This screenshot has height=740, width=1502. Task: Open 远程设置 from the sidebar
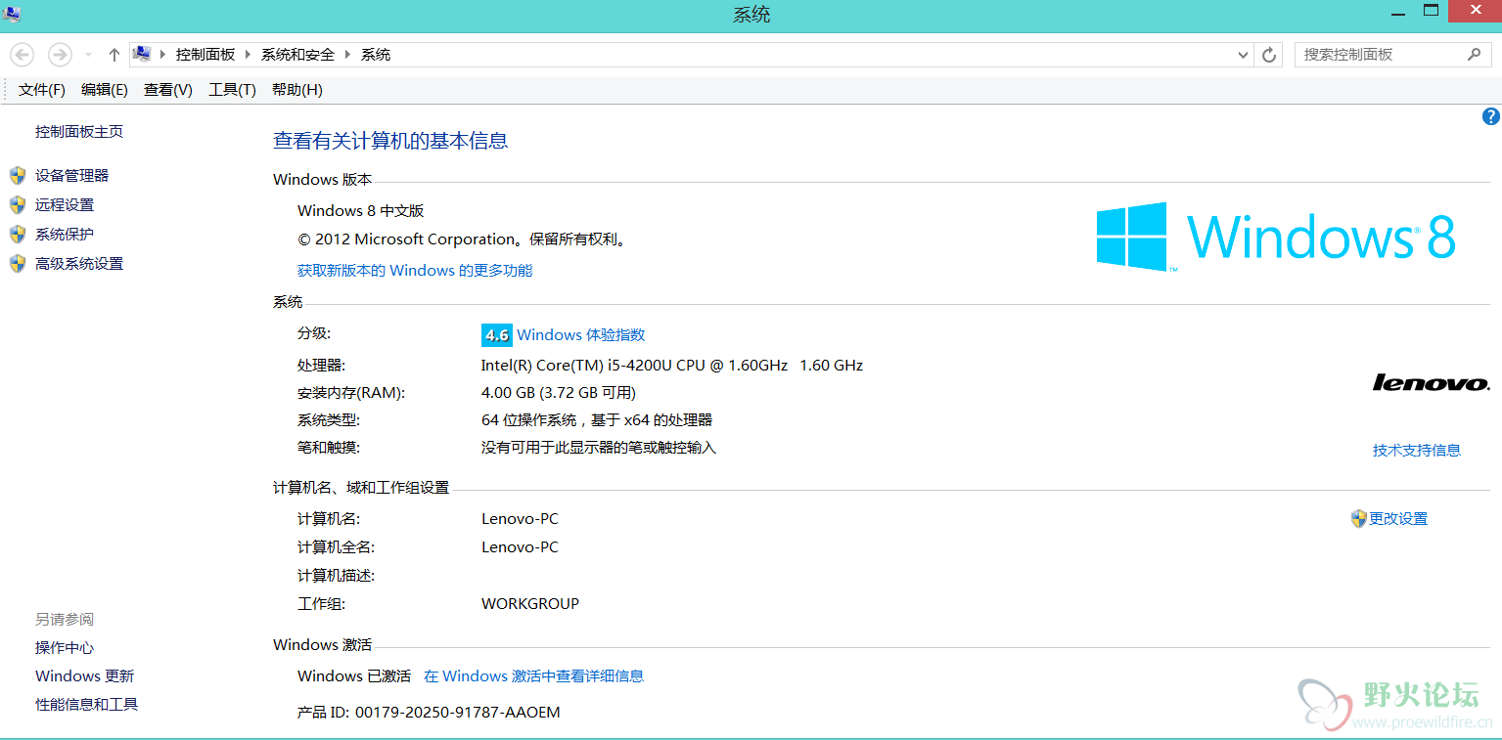65,205
